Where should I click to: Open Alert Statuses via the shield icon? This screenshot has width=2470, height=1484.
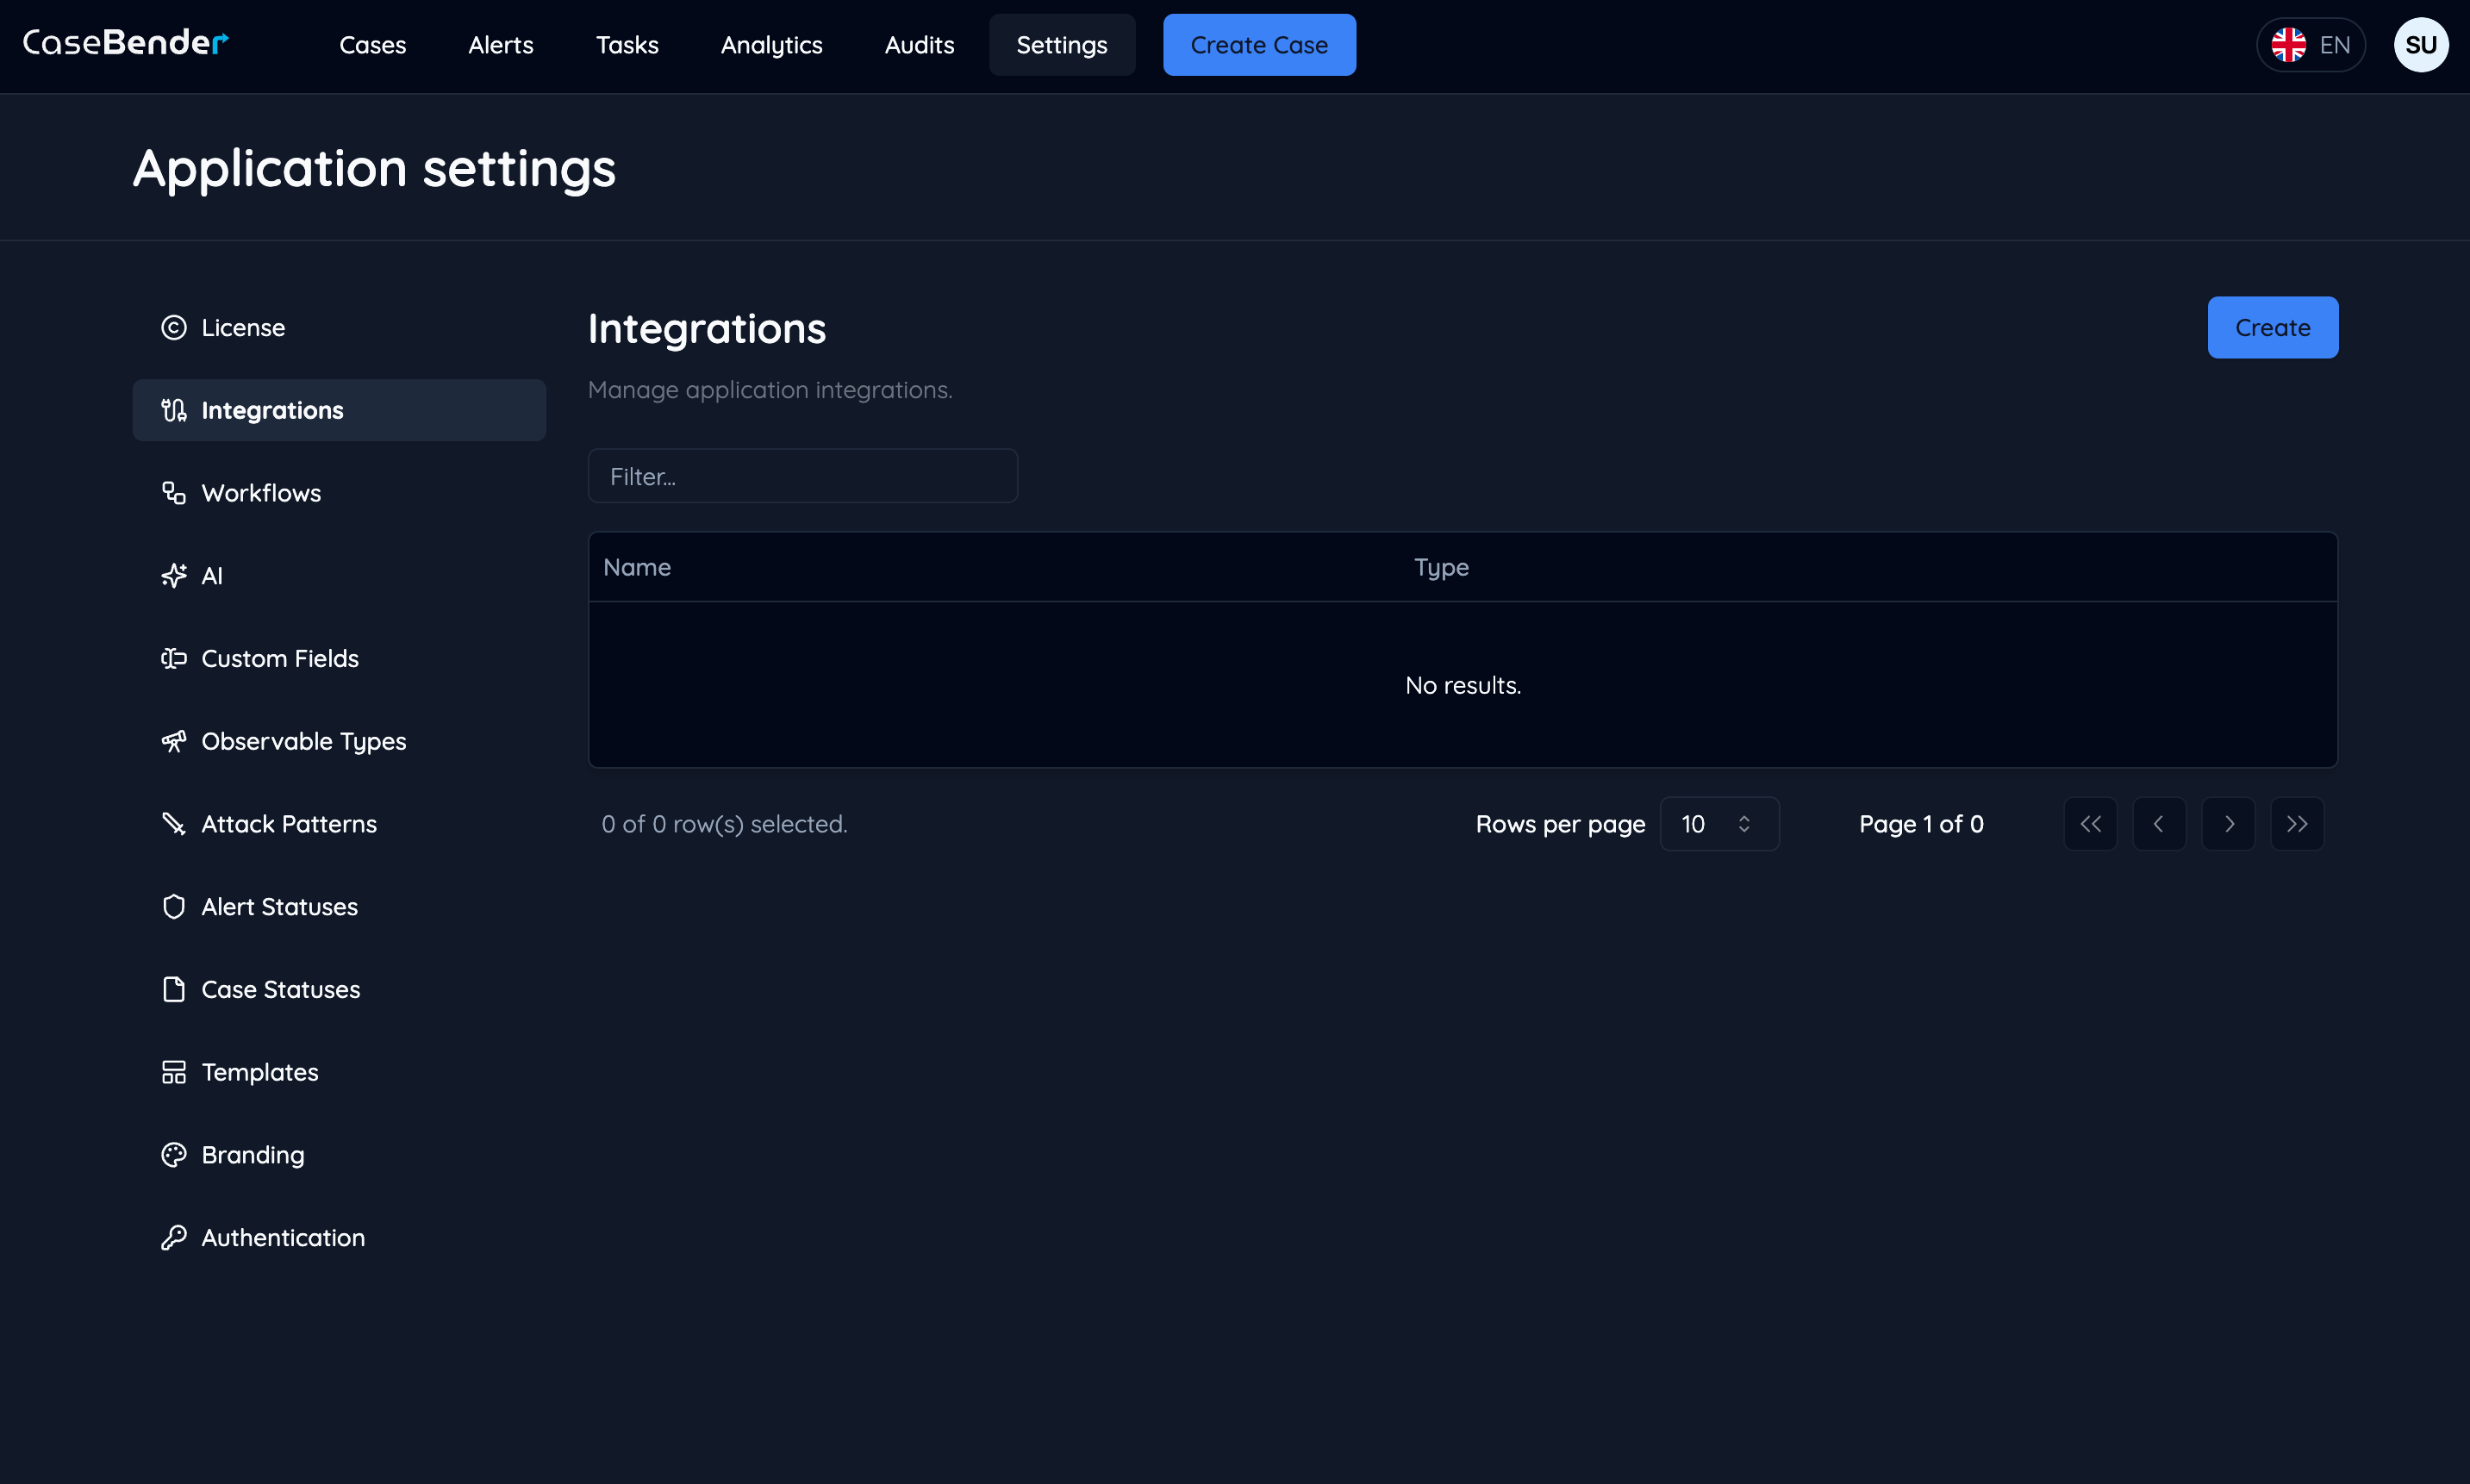[173, 906]
